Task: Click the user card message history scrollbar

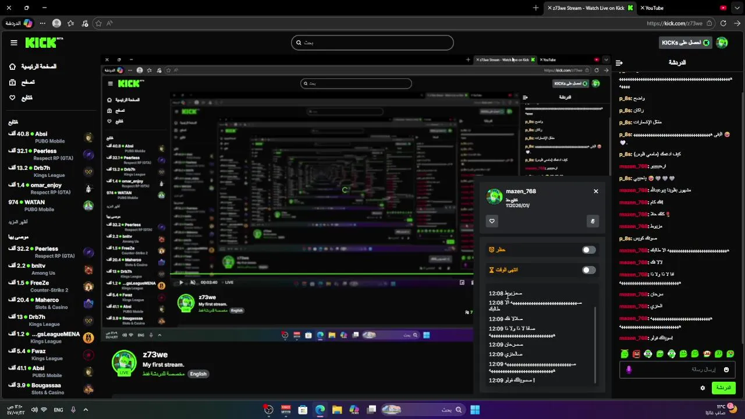Action: [595, 345]
